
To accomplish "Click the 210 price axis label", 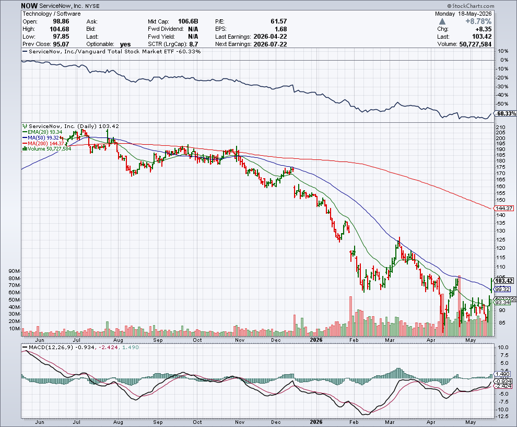I will (500, 128).
